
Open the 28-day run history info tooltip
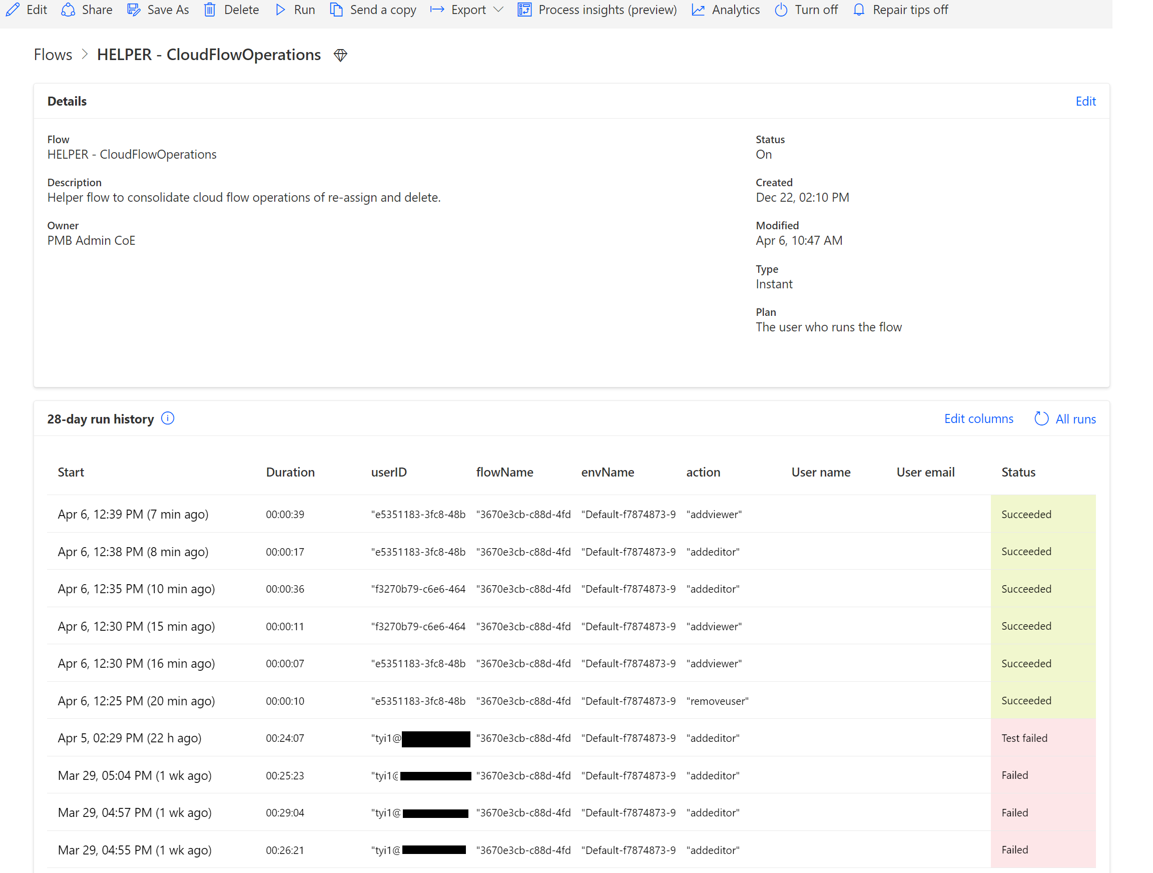(168, 418)
